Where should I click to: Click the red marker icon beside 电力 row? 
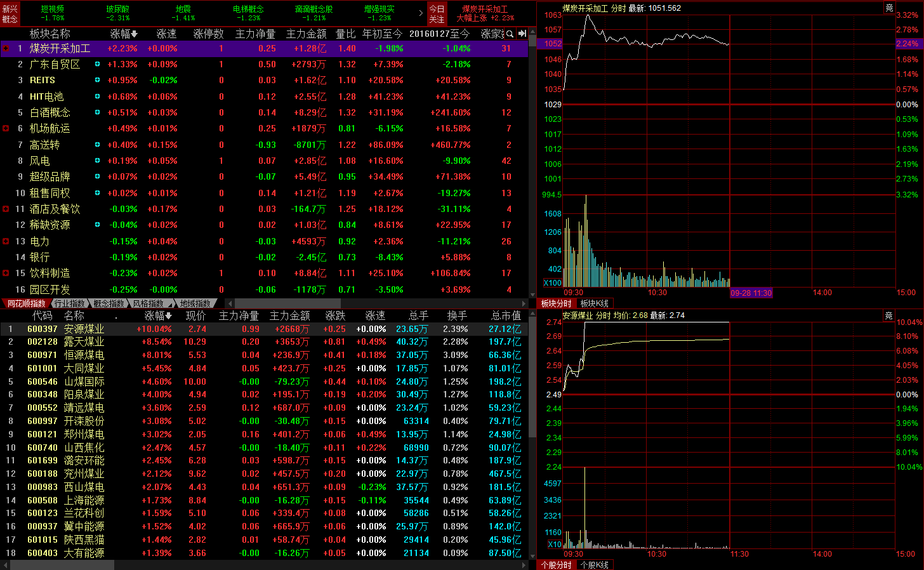[x=6, y=241]
